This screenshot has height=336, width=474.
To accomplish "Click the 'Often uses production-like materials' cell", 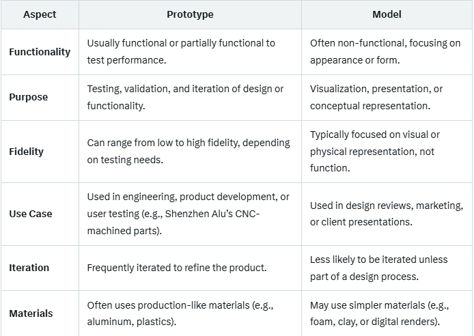I will click(180, 313).
